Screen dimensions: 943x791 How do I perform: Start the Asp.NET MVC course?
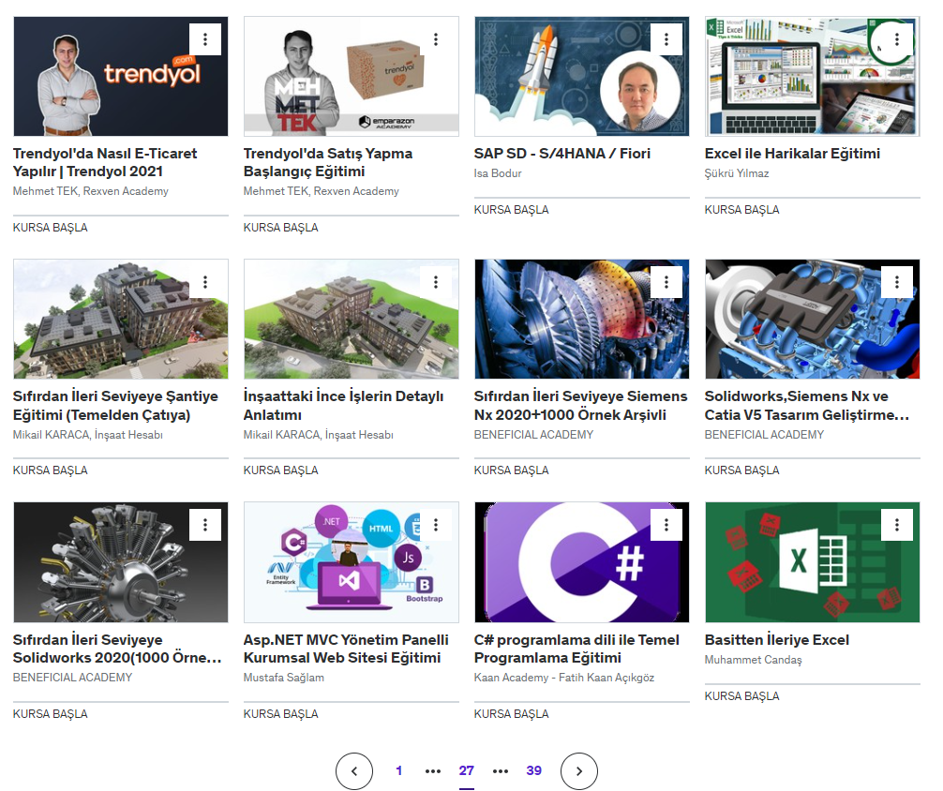(x=281, y=714)
